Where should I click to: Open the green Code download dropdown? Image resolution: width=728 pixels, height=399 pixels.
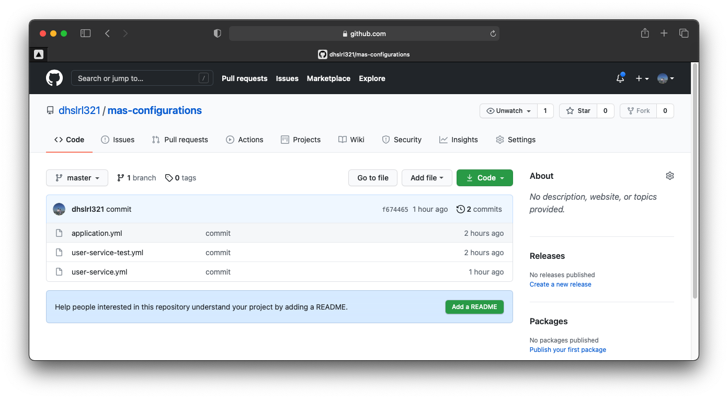[x=485, y=178]
